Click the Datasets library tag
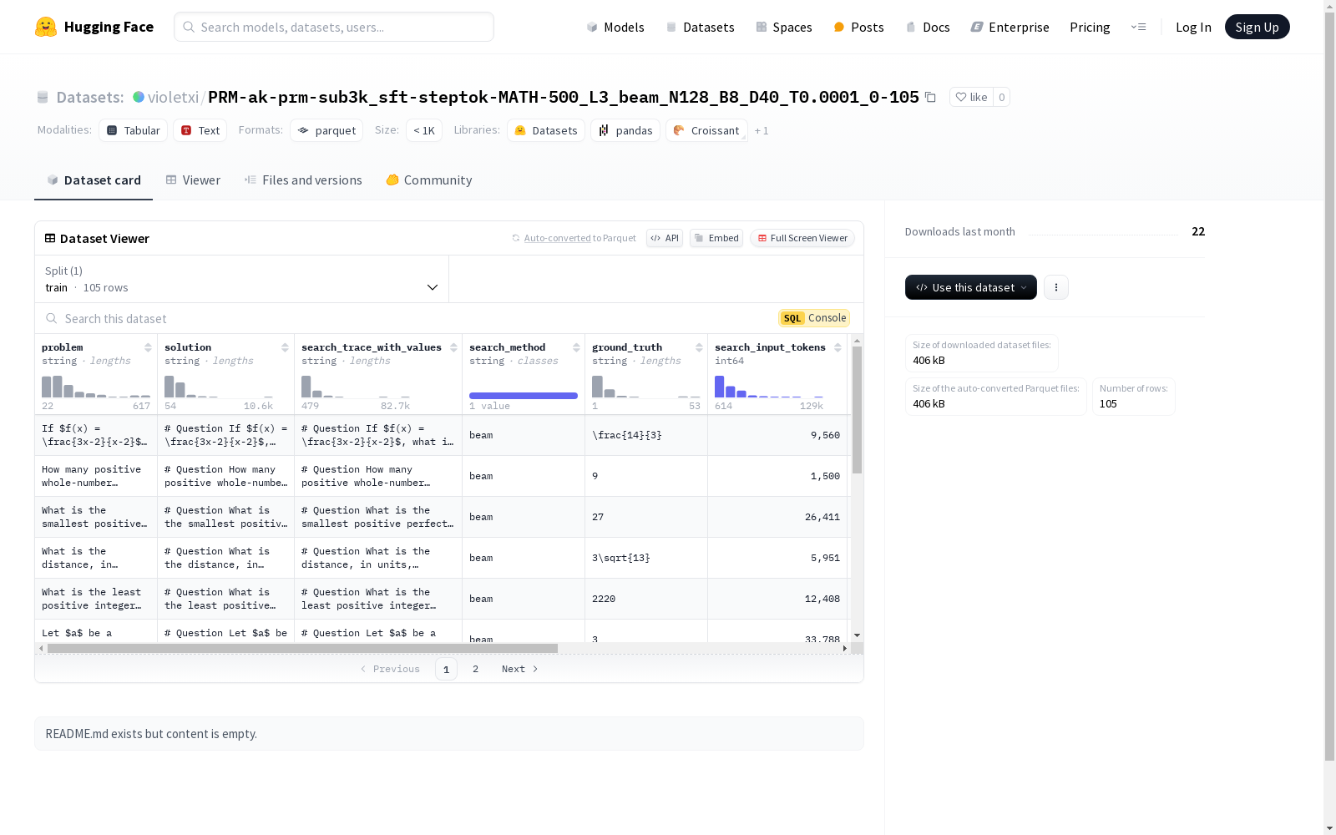1336x835 pixels. point(546,130)
